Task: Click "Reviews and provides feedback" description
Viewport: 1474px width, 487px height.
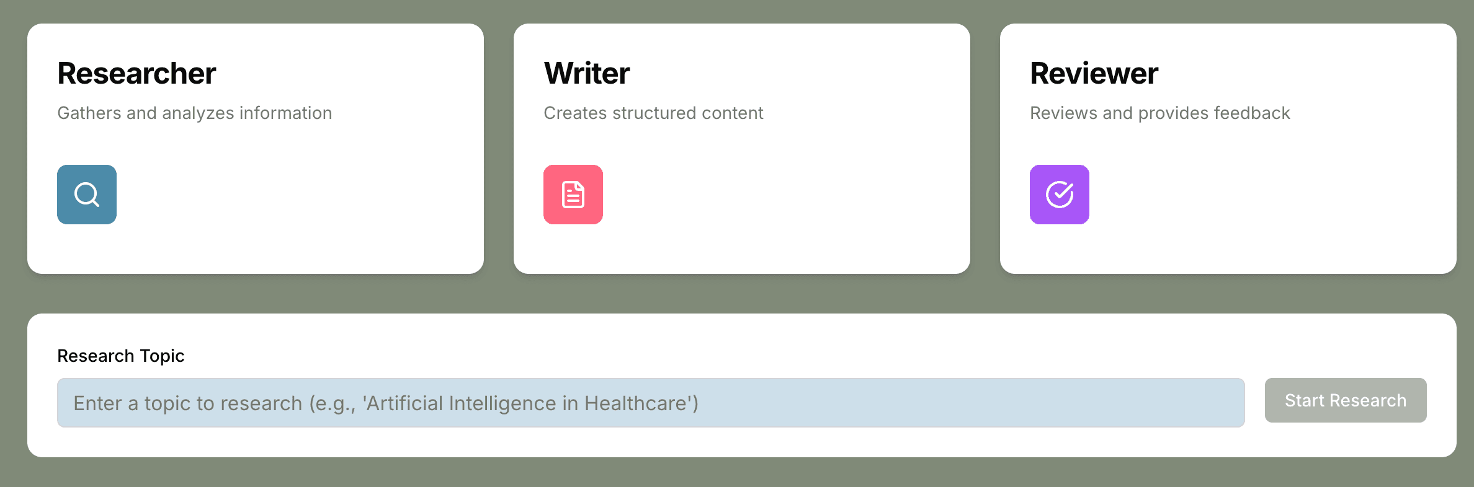Action: pos(1159,113)
